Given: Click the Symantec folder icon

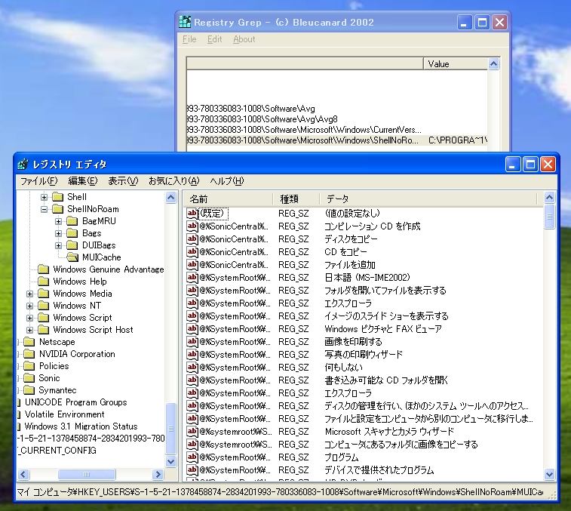Looking at the screenshot, I should tap(29, 390).
